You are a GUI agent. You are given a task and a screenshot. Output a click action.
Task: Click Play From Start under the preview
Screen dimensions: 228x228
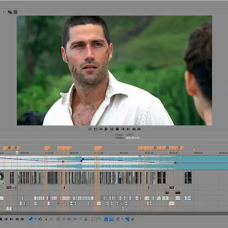(x=101, y=129)
